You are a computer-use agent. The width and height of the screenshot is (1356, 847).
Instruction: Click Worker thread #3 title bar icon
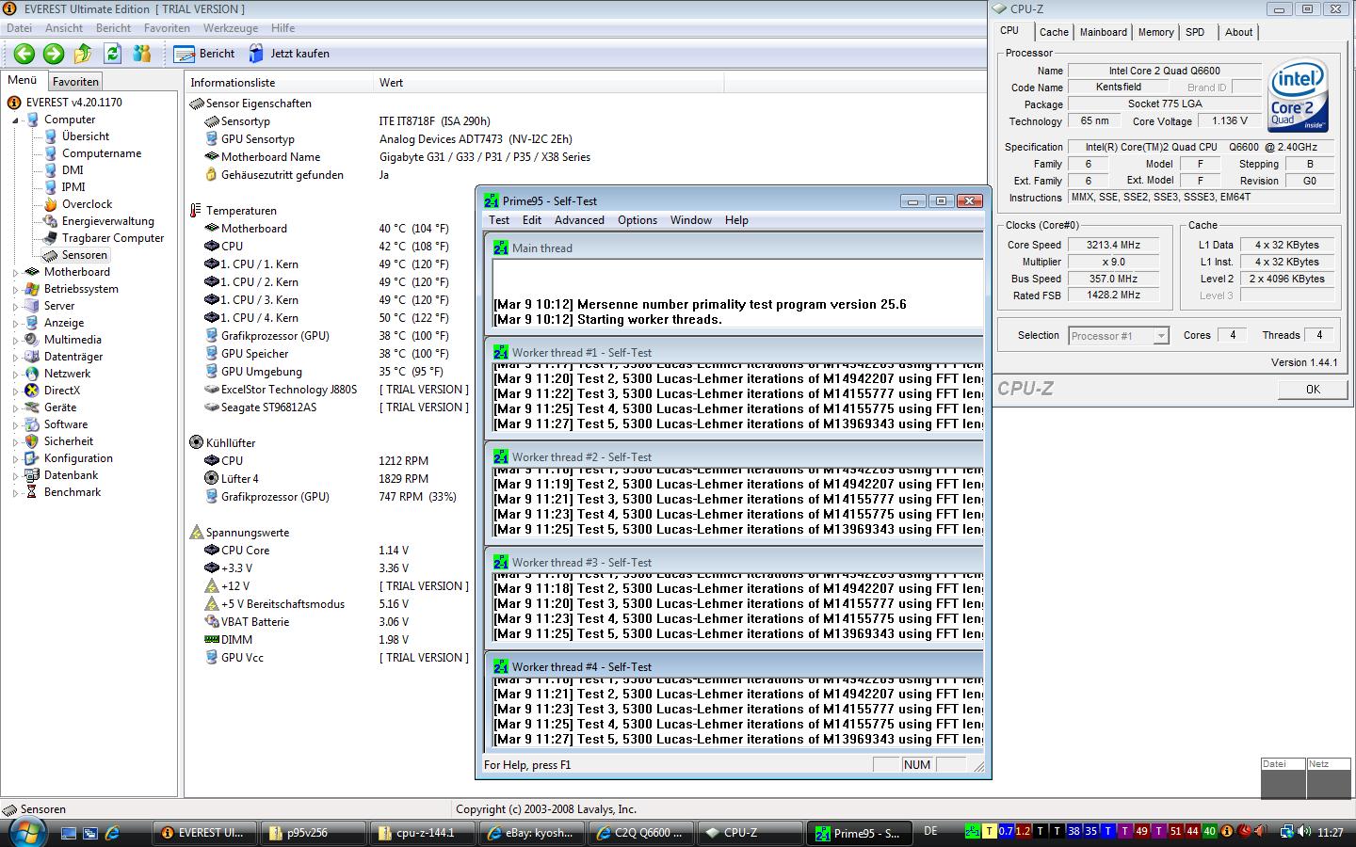click(x=501, y=563)
